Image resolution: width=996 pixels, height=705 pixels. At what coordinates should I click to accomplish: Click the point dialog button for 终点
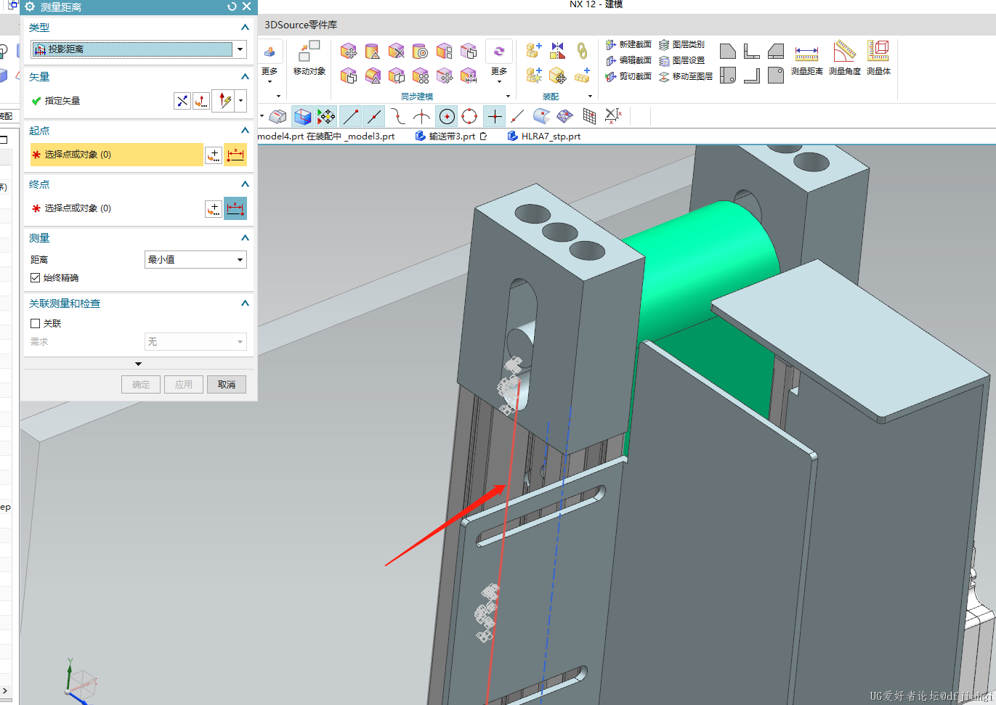(x=214, y=208)
